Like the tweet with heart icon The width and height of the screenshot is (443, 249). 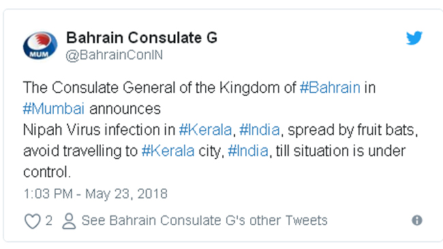tap(33, 221)
